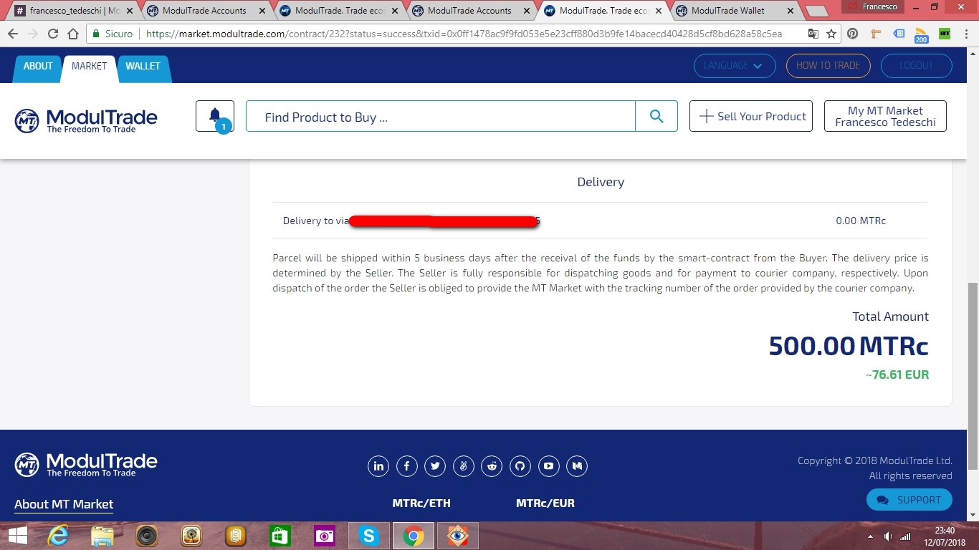
Task: Bookmark this page with star icon
Action: pyautogui.click(x=831, y=34)
